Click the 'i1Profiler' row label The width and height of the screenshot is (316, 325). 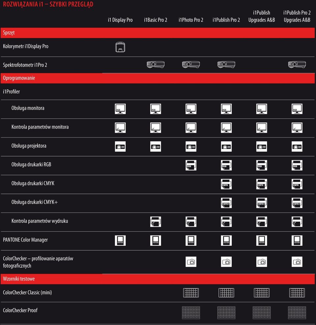(11, 92)
